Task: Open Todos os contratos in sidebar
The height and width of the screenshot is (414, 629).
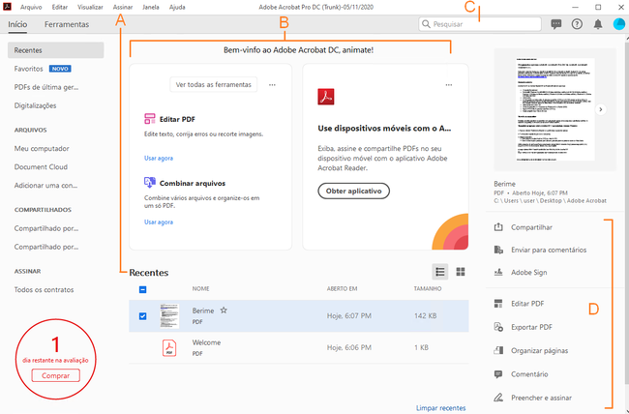Action: [45, 289]
